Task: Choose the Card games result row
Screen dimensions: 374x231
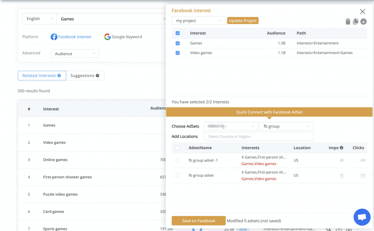Action: tap(92, 211)
